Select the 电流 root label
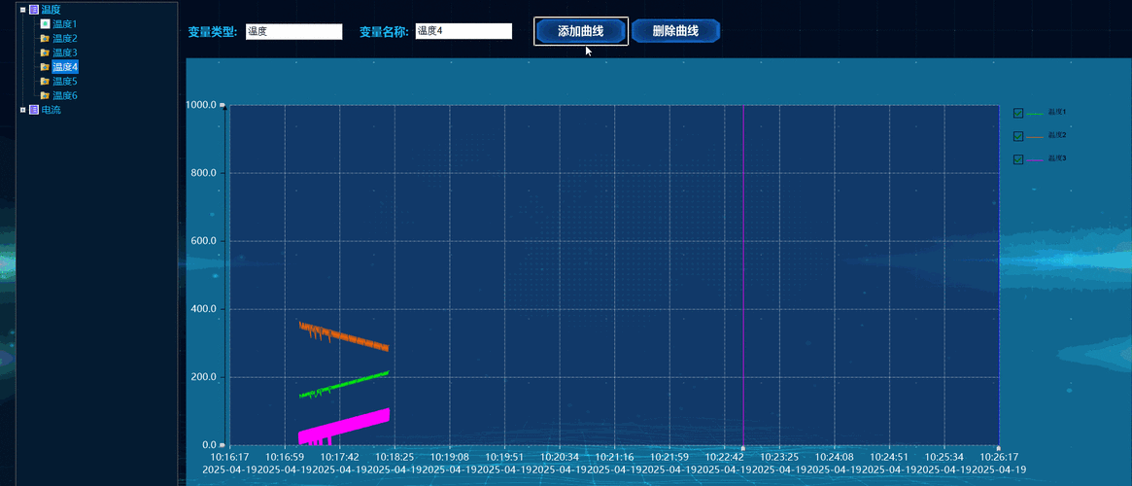This screenshot has width=1132, height=486. click(x=51, y=110)
